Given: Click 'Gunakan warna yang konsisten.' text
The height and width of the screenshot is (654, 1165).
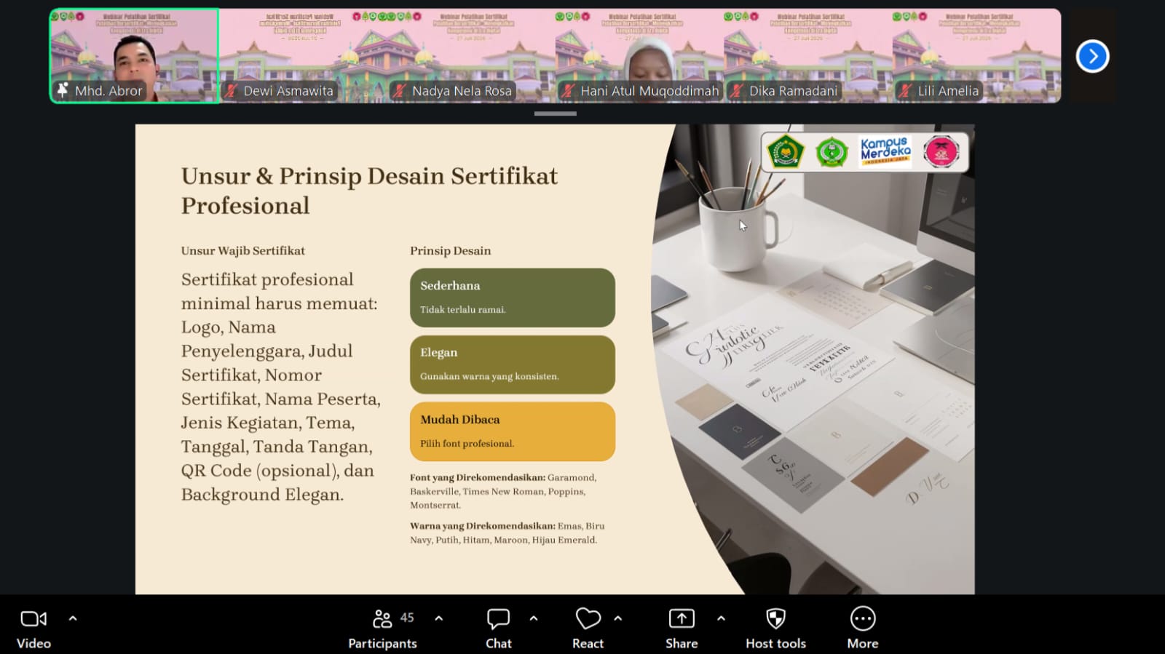Looking at the screenshot, I should [x=489, y=377].
